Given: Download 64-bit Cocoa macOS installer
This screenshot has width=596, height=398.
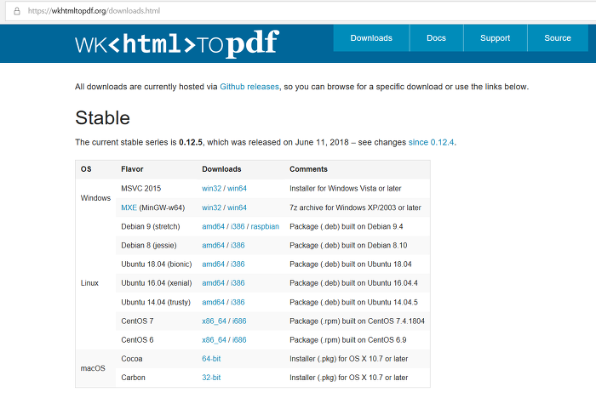Looking at the screenshot, I should click(211, 359).
